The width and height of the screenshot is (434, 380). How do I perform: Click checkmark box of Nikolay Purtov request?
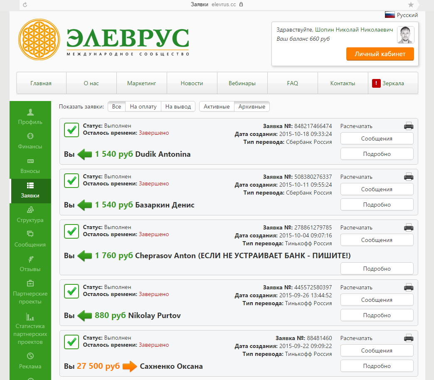point(72,291)
